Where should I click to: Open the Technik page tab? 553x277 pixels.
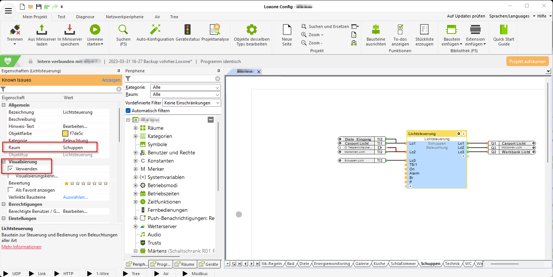click(x=452, y=264)
